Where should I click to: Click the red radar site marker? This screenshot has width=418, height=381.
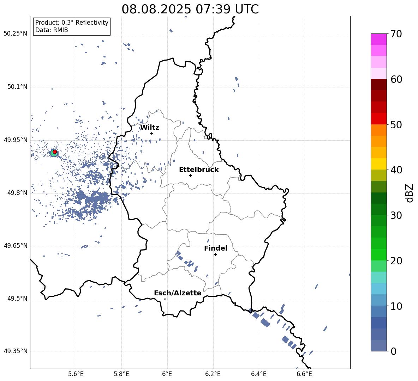coord(55,152)
